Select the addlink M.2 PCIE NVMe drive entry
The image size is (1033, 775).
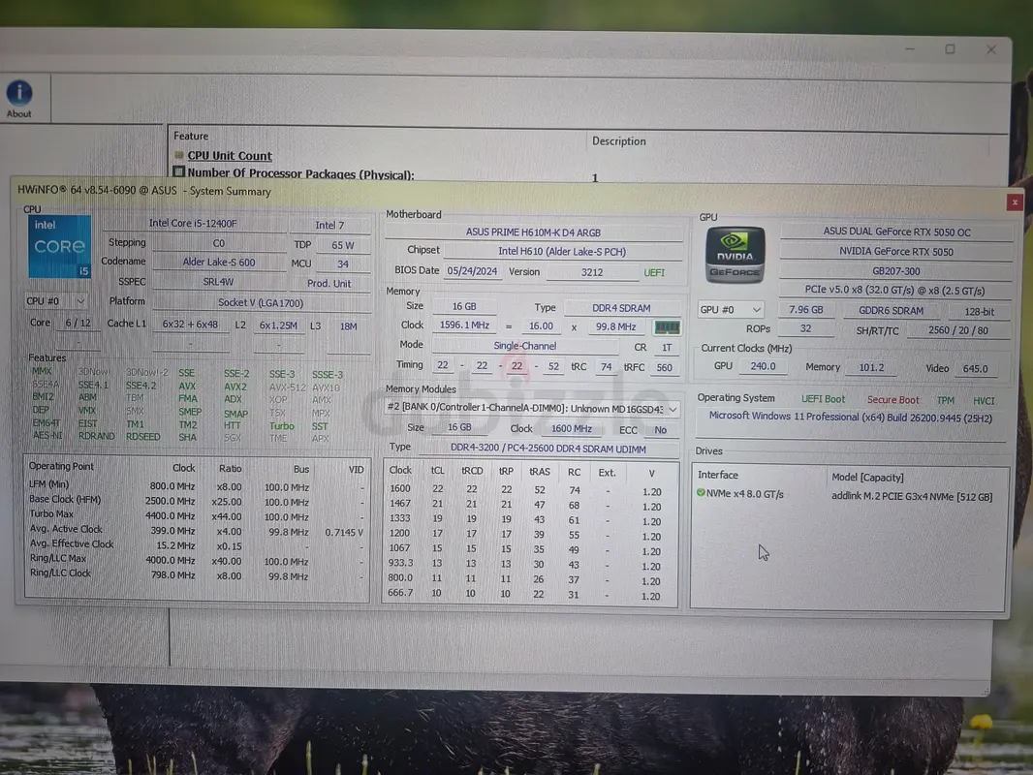pyautogui.click(x=911, y=496)
